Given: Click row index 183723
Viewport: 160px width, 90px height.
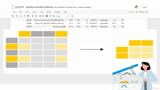Looking at the screenshot, I should (29, 20).
